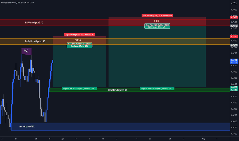Click the 0.69900 price axis level

pyautogui.click(x=234, y=53)
